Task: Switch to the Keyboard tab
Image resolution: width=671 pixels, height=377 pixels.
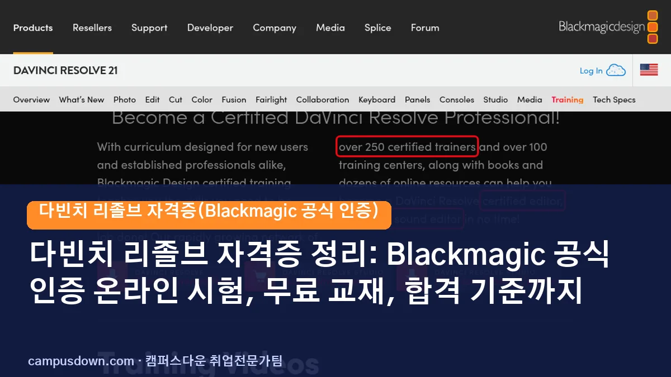Action: coord(377,99)
